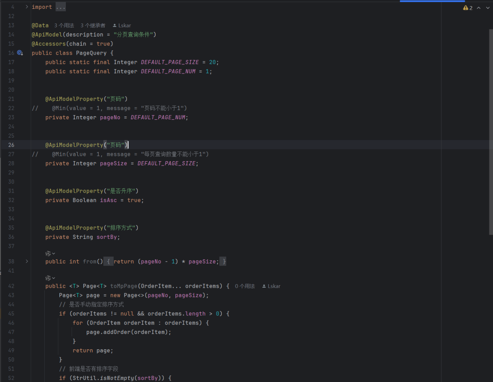Click sortBy field declaration on line 36
This screenshot has height=382, width=493.
(x=107, y=237)
